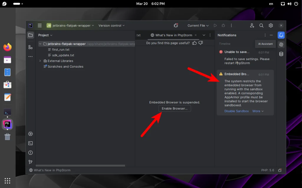Open the Git tool window

pyautogui.click(x=30, y=162)
